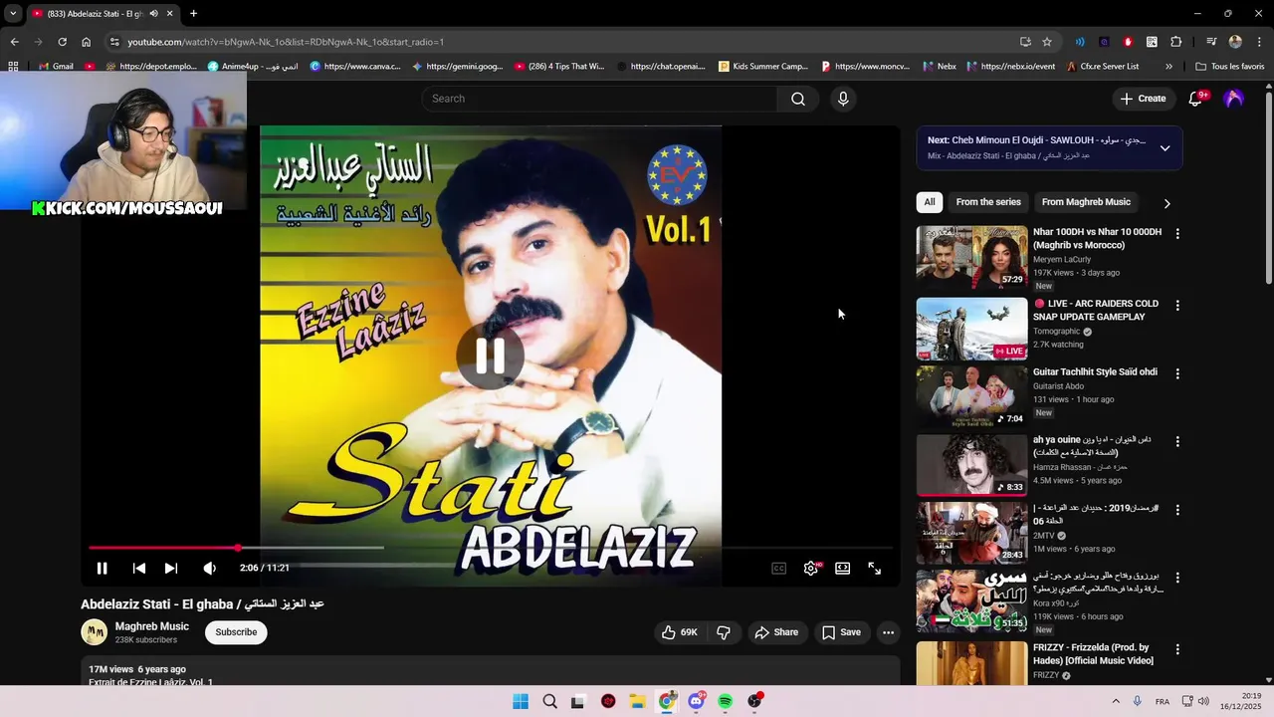The height and width of the screenshot is (717, 1274).
Task: Show more filter chips with right arrow
Action: tap(1167, 203)
